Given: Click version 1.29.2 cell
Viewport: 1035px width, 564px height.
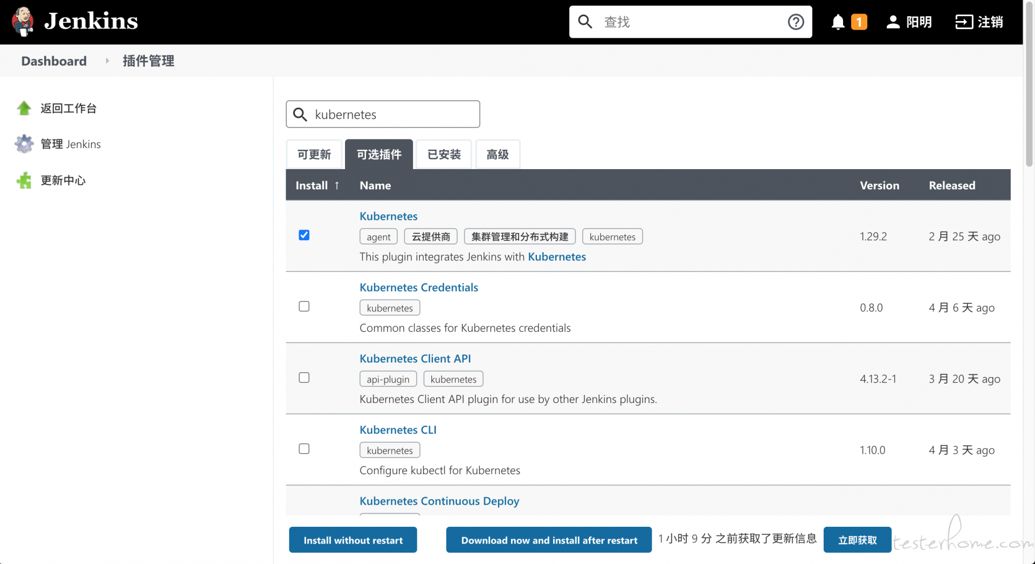Looking at the screenshot, I should [873, 236].
